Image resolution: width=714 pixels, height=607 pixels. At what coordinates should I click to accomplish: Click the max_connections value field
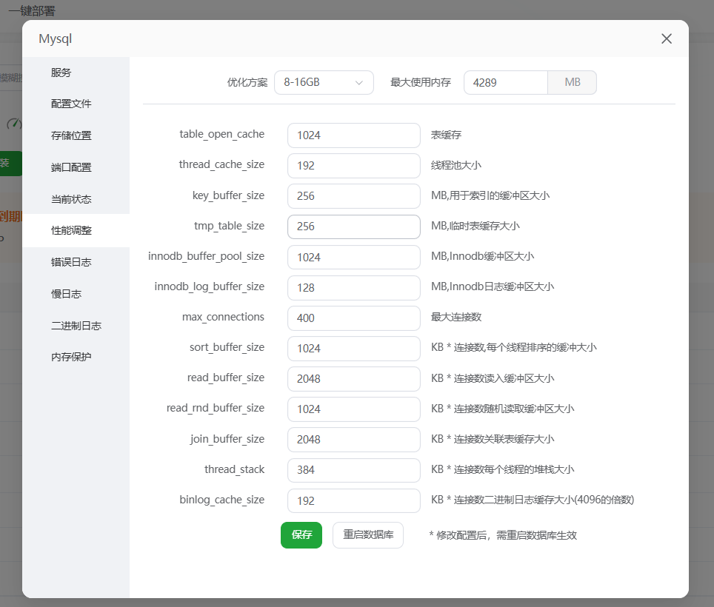353,318
